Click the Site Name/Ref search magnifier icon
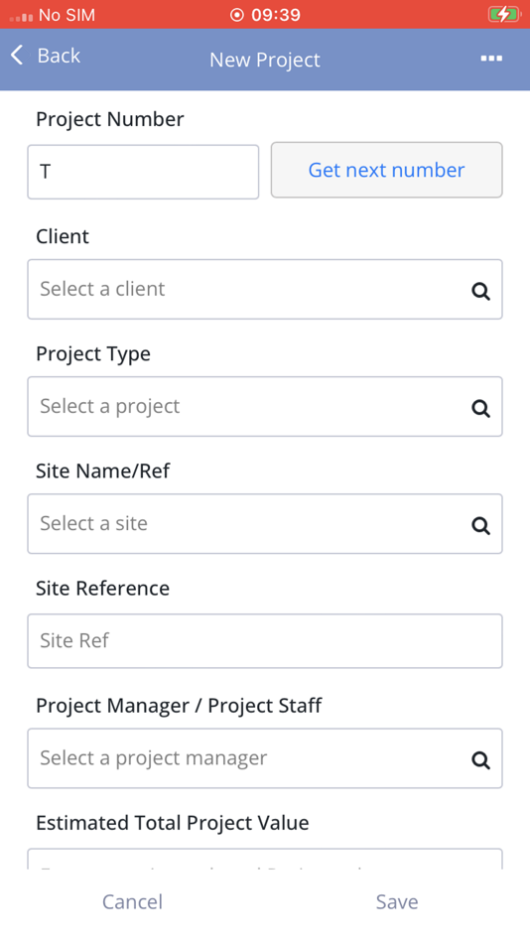Screen dimensions: 530x943 480,526
